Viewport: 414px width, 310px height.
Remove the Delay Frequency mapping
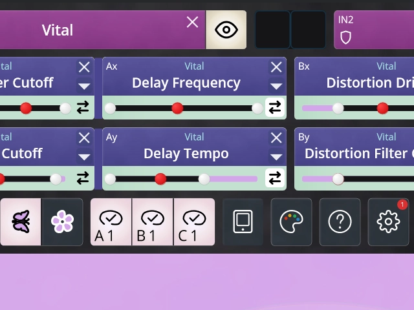tap(276, 67)
